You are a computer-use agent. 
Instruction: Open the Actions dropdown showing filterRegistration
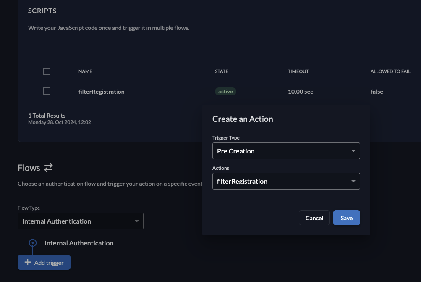point(286,181)
